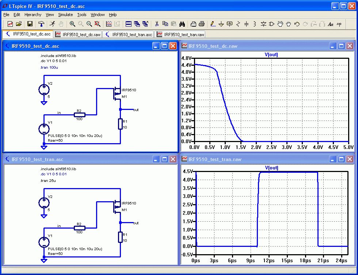
Task: Save the schematic with the floppy icon
Action: tap(30, 24)
